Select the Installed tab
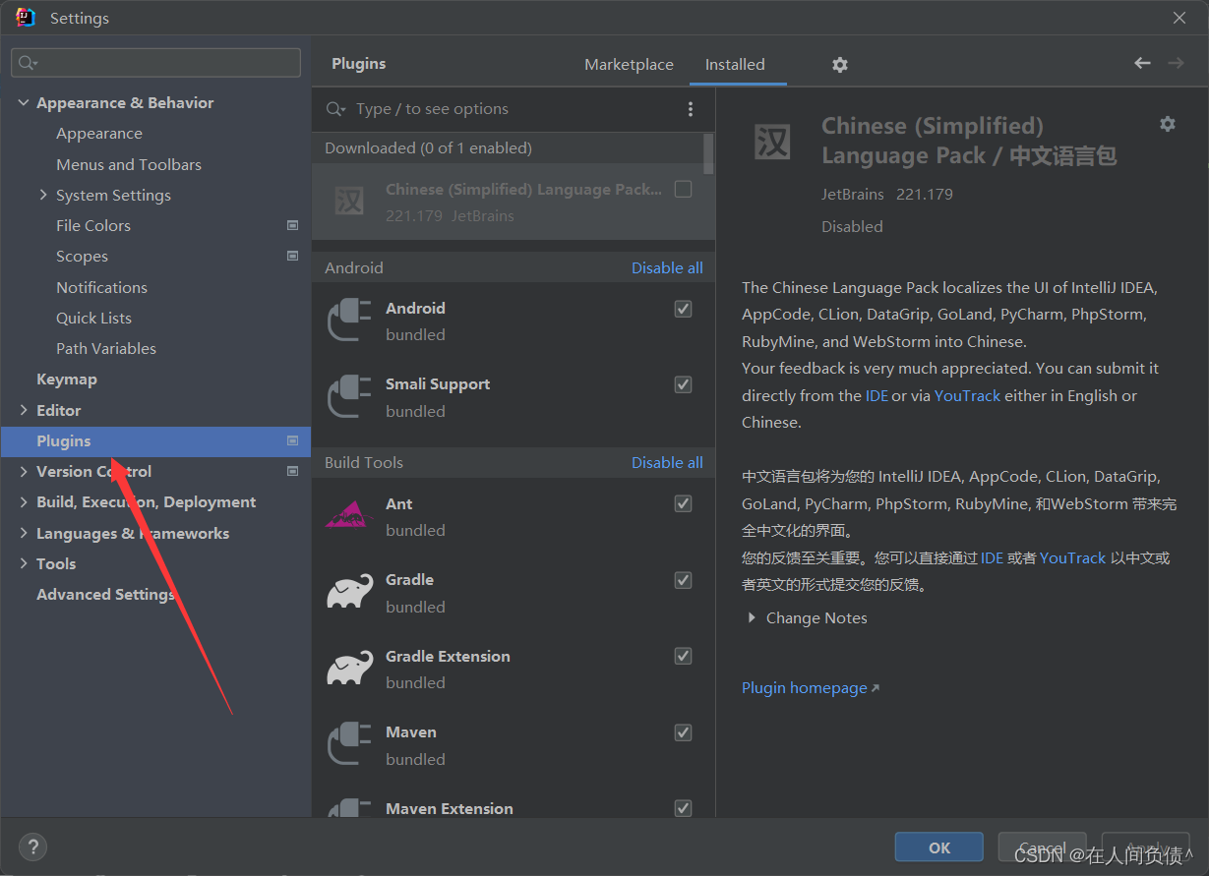Screen dimensions: 1209x876 click(735, 64)
